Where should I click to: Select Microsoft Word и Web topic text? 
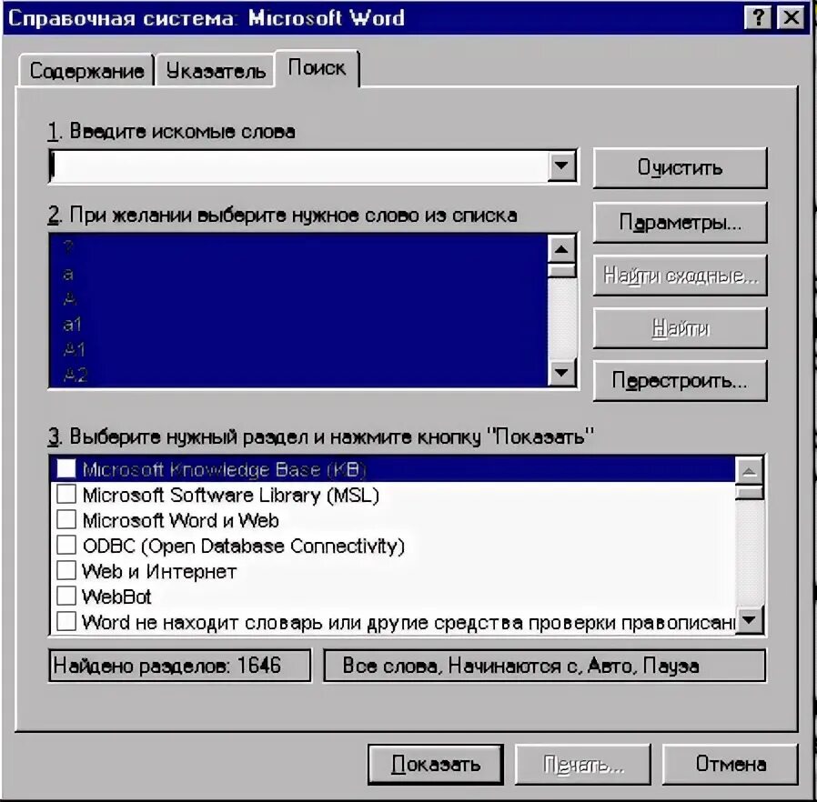pyautogui.click(x=181, y=520)
